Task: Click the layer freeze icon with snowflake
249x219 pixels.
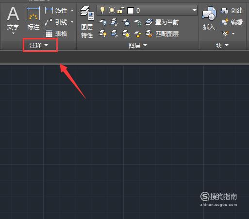Action: (x=126, y=22)
